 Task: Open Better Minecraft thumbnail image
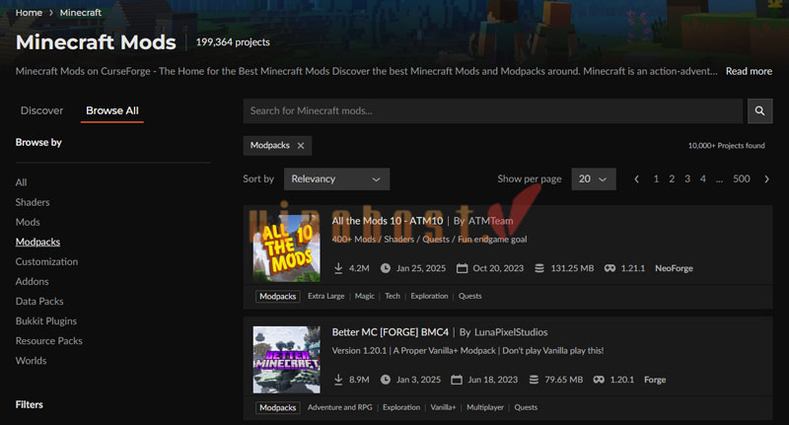click(286, 360)
